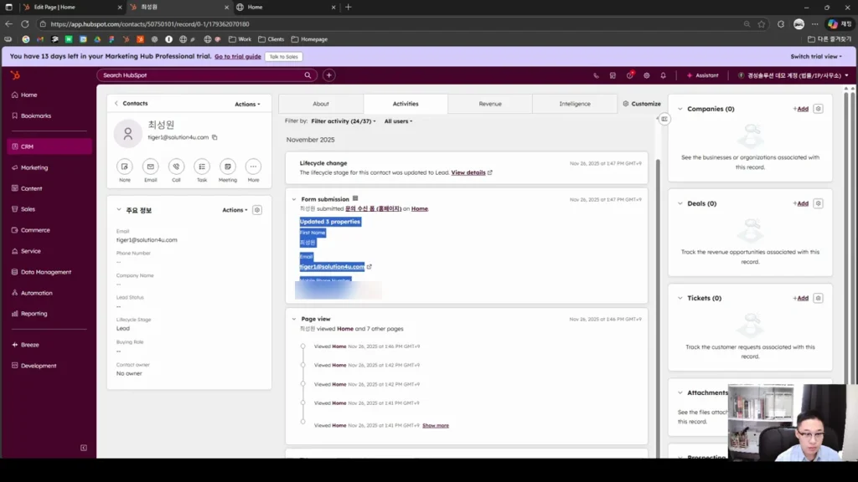Switch to the Edit Page | Home browser tab
This screenshot has width=858, height=482.
coord(71,7)
